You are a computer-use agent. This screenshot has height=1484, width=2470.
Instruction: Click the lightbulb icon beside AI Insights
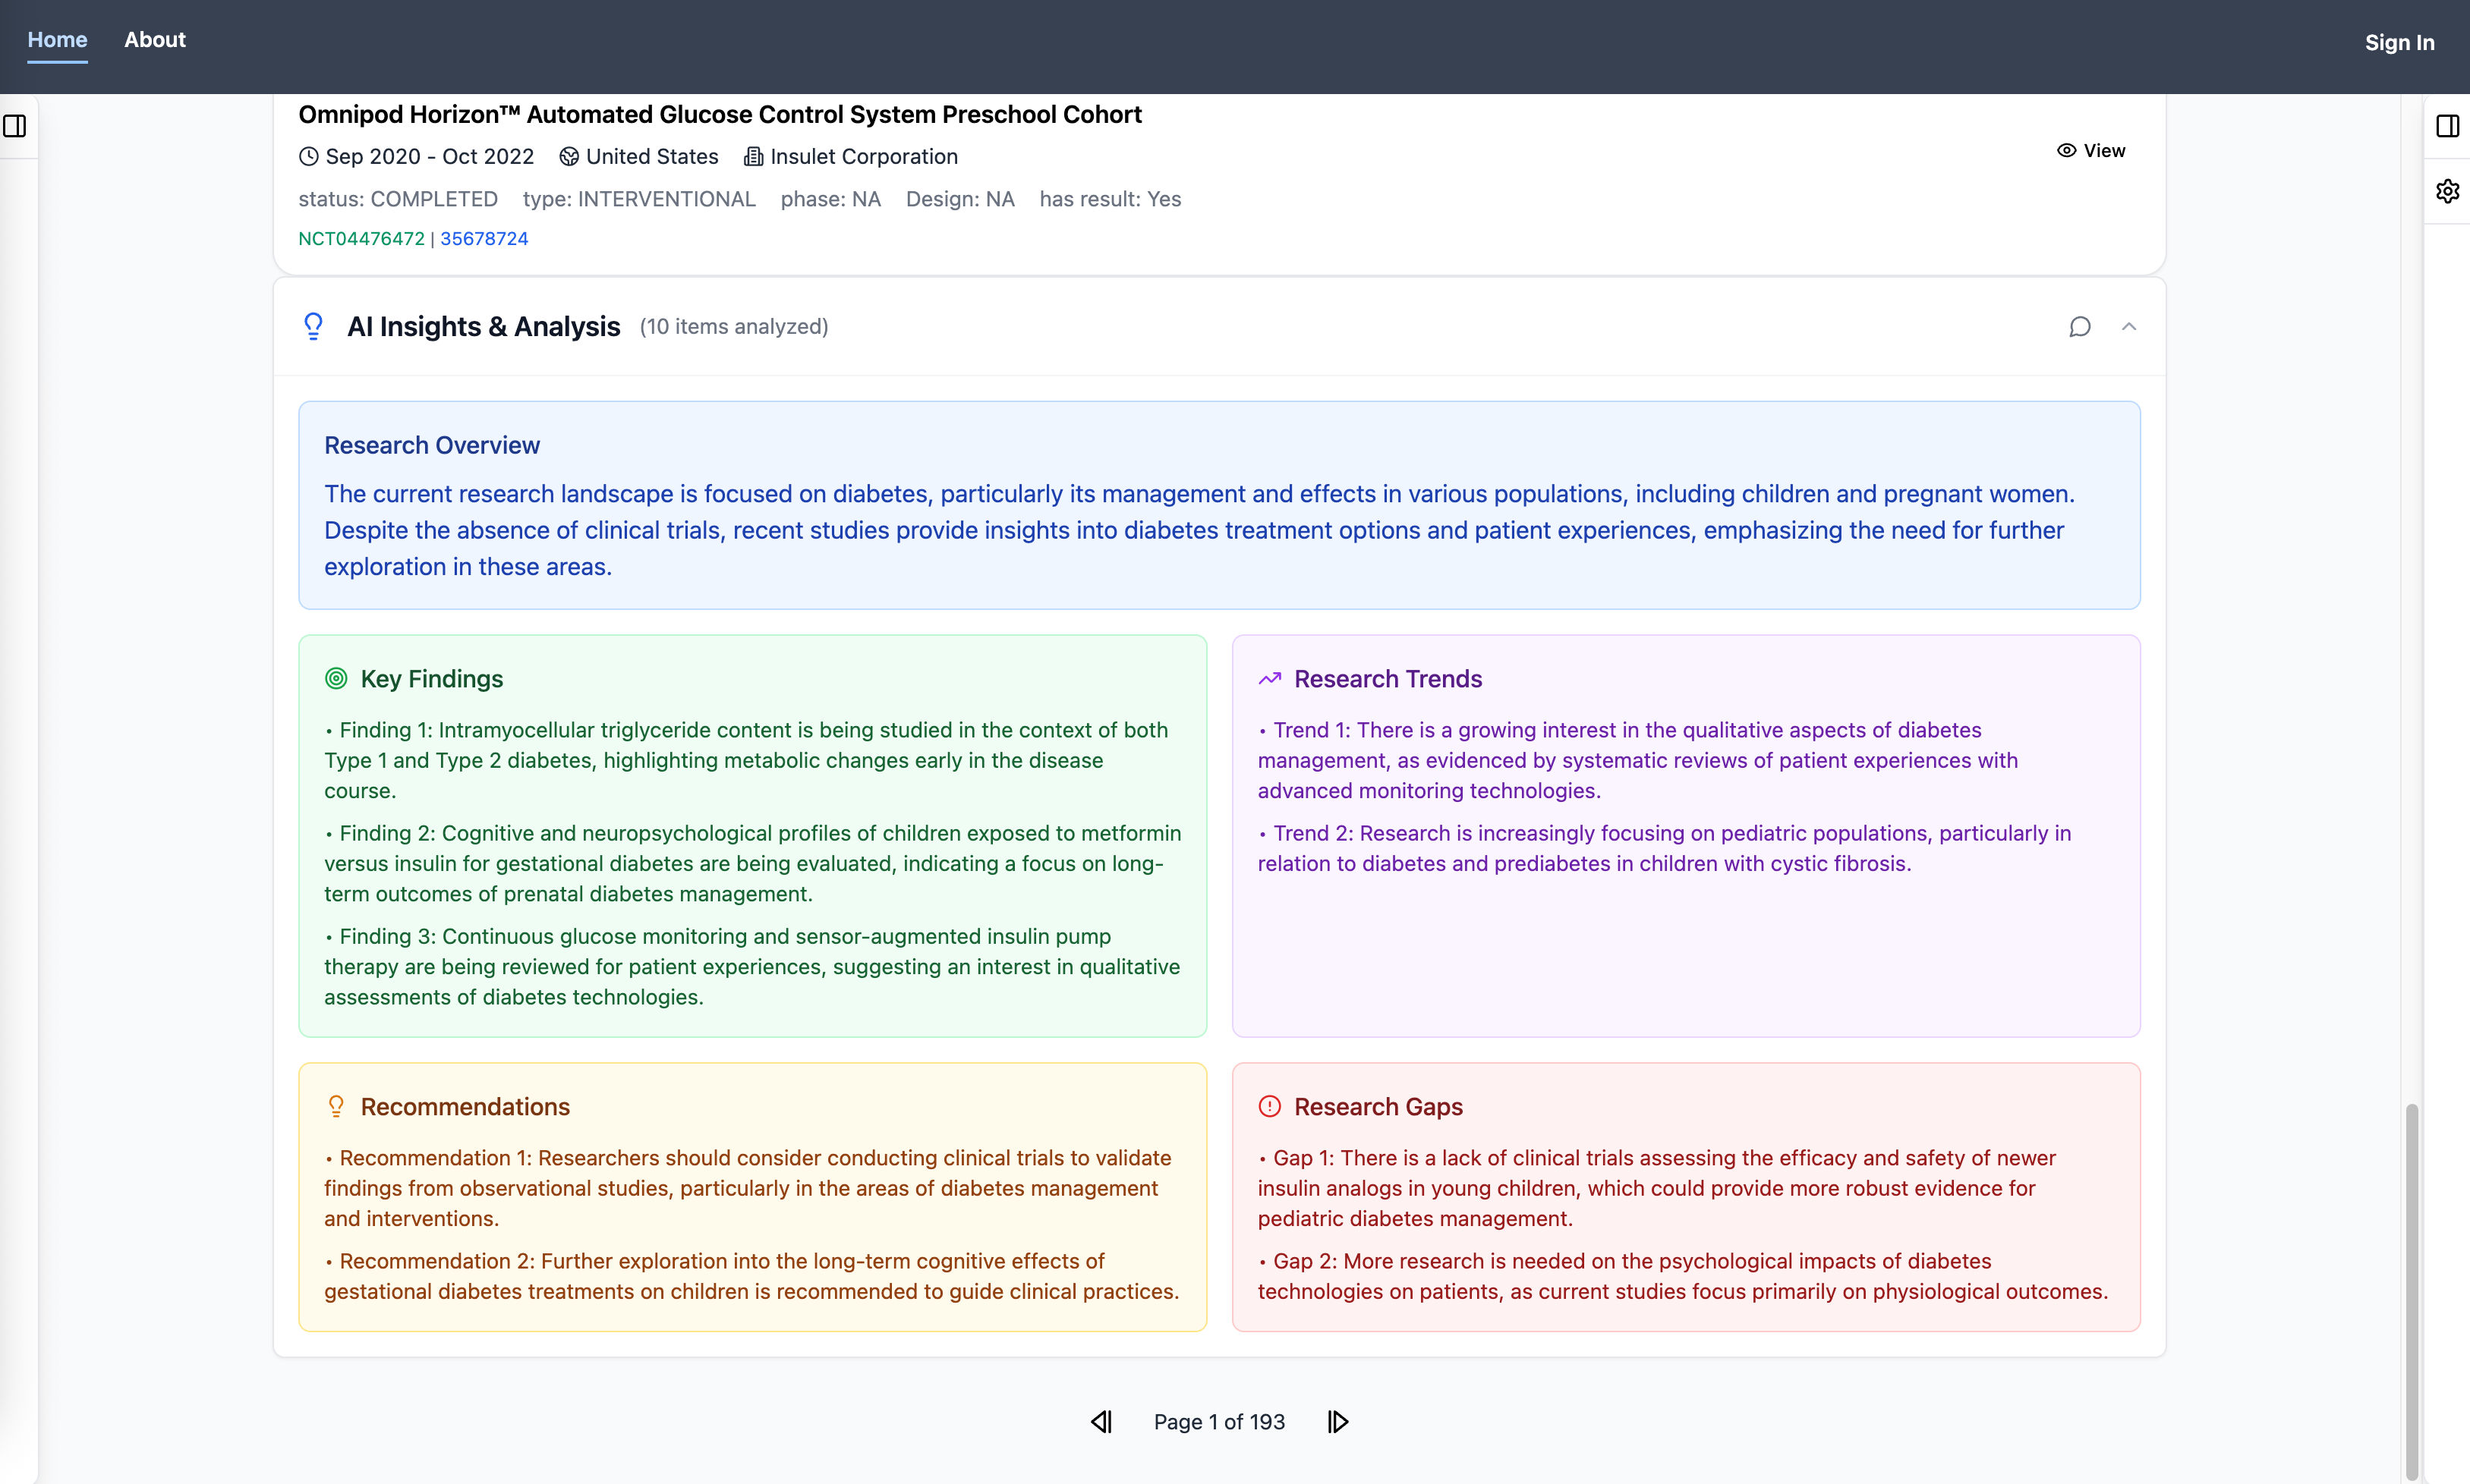coord(313,327)
